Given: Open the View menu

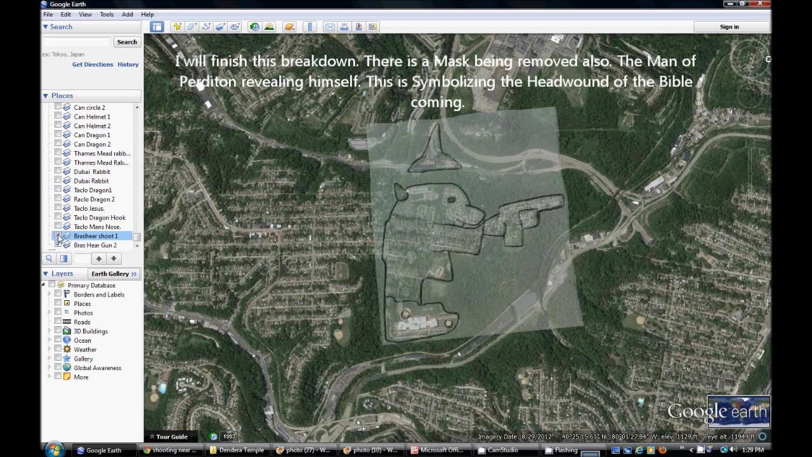Looking at the screenshot, I should pos(85,14).
